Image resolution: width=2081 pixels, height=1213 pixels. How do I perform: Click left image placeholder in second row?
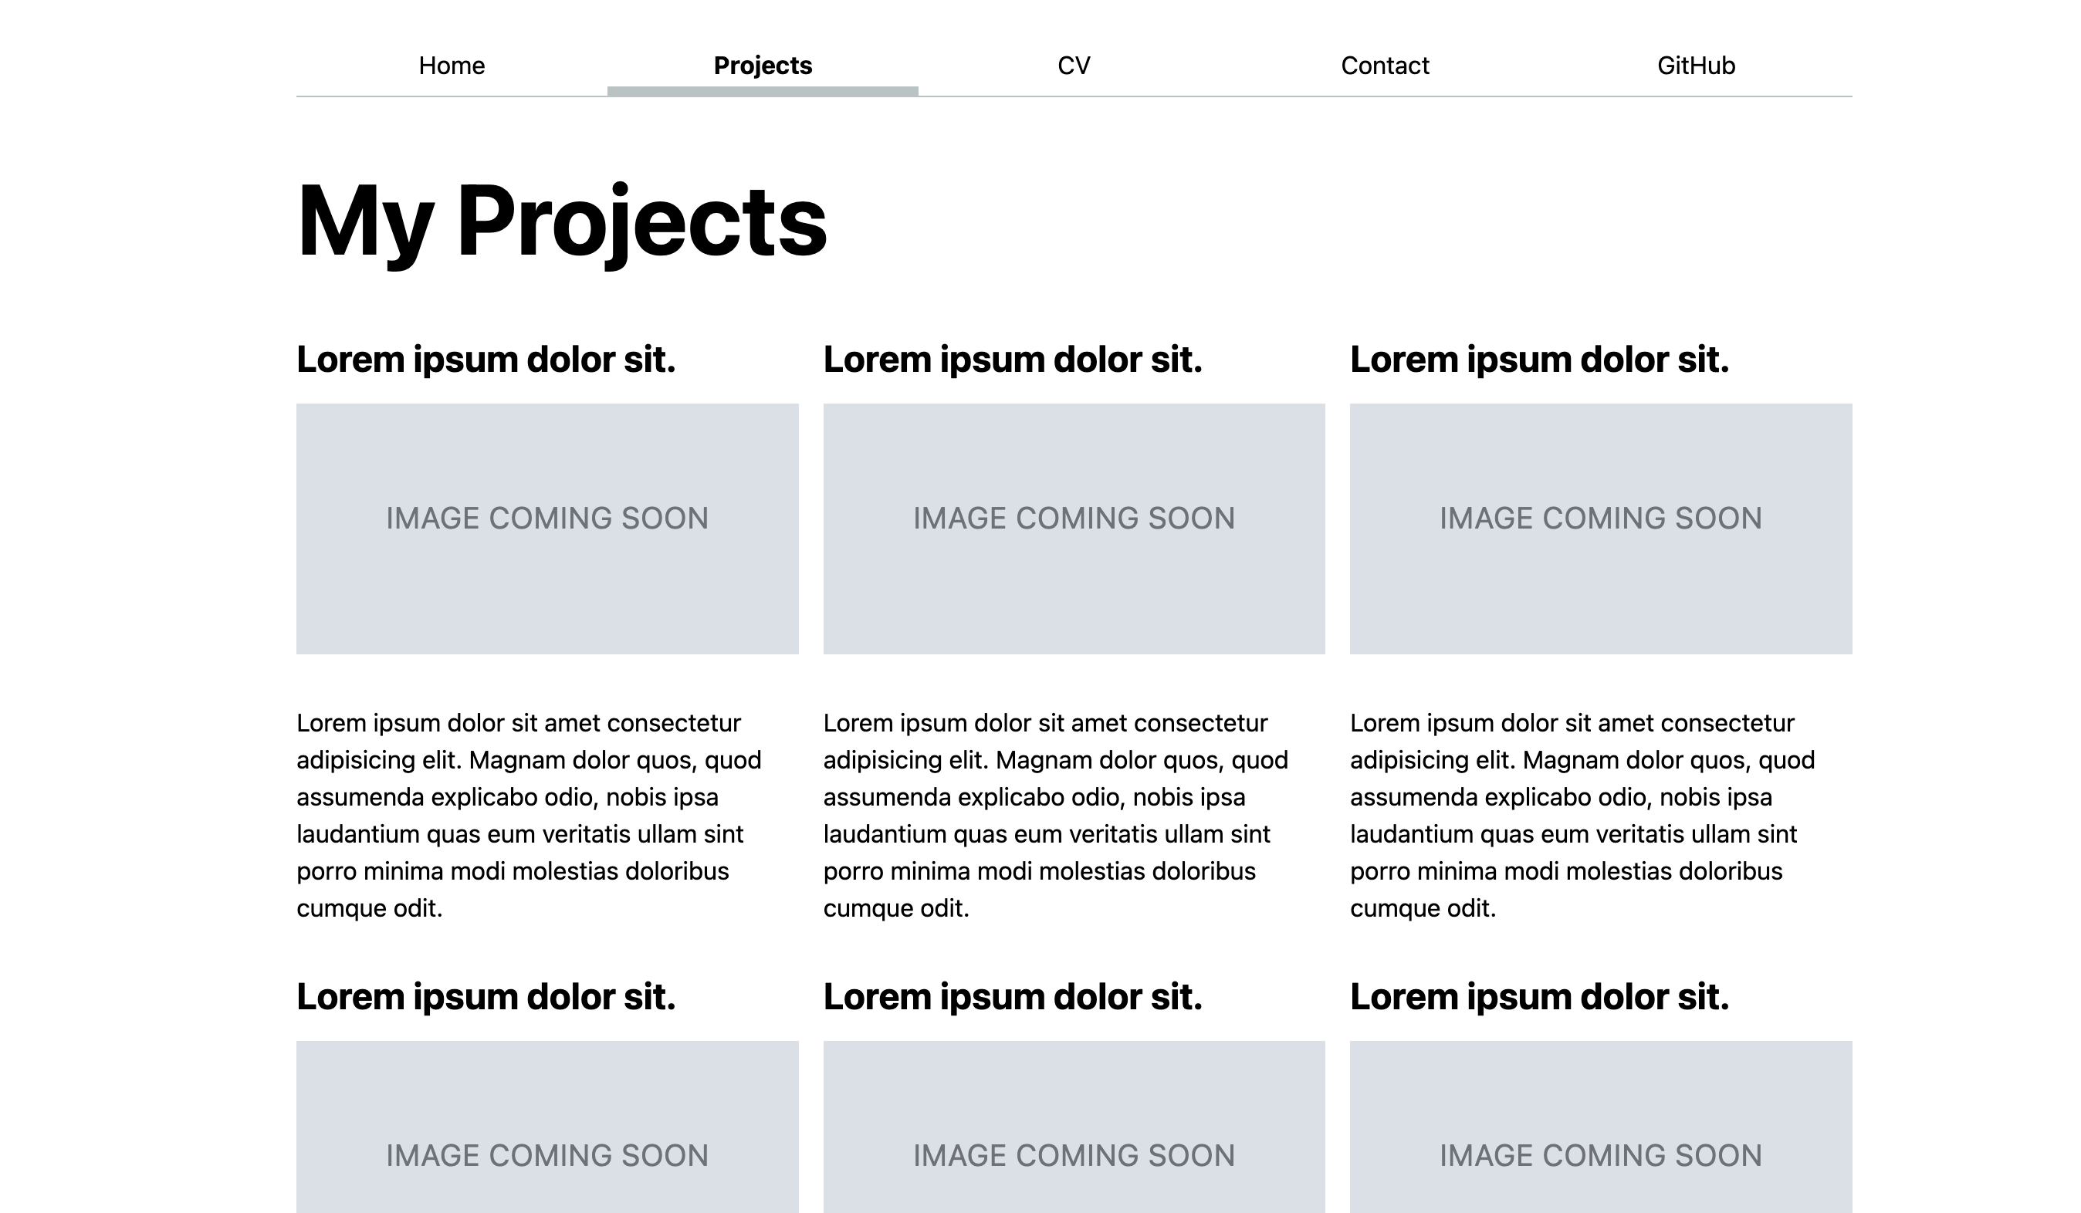click(x=546, y=1131)
